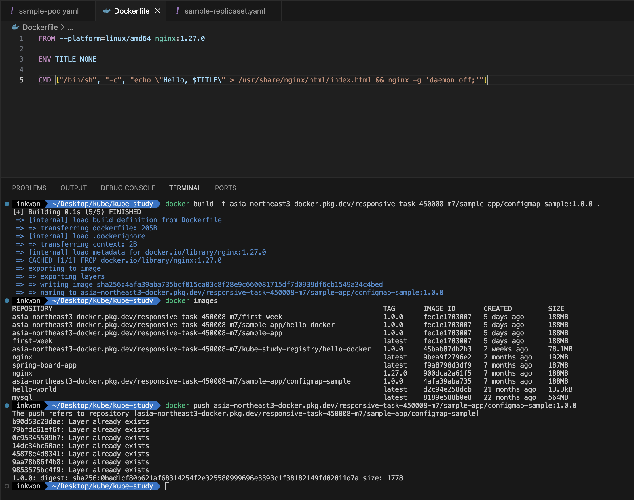Close the Dockerfile tab
The height and width of the screenshot is (500, 634).
[158, 11]
